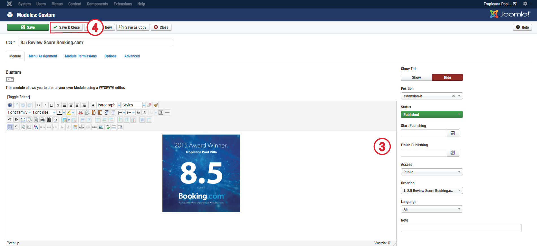This screenshot has width=537, height=246.
Task: Click the broom cleanup code icon
Action: point(156,105)
